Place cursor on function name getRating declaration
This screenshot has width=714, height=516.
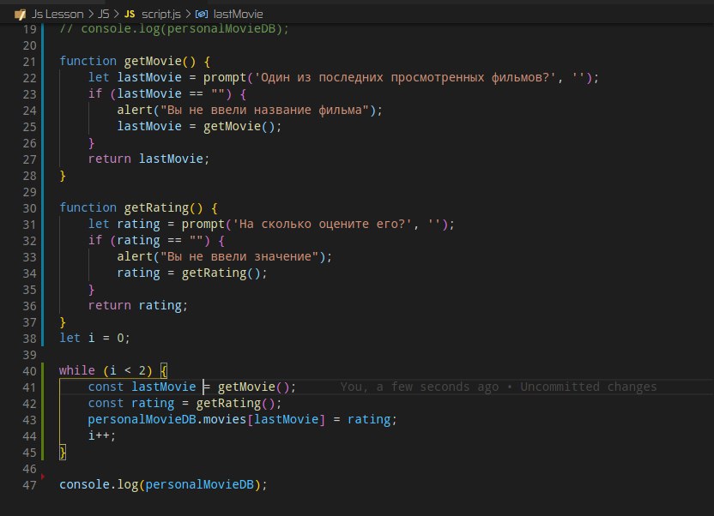[156, 207]
